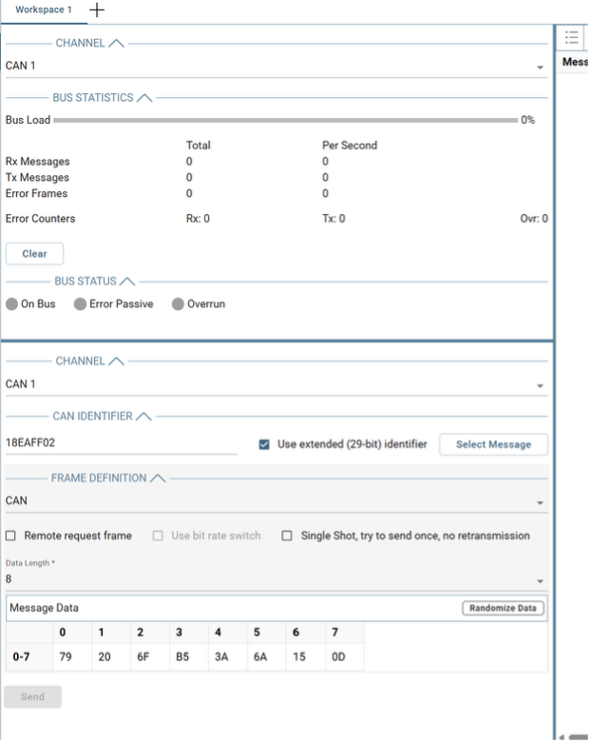This screenshot has height=743, width=590.
Task: Switch to the Workspace 1 tab
Action: click(44, 9)
